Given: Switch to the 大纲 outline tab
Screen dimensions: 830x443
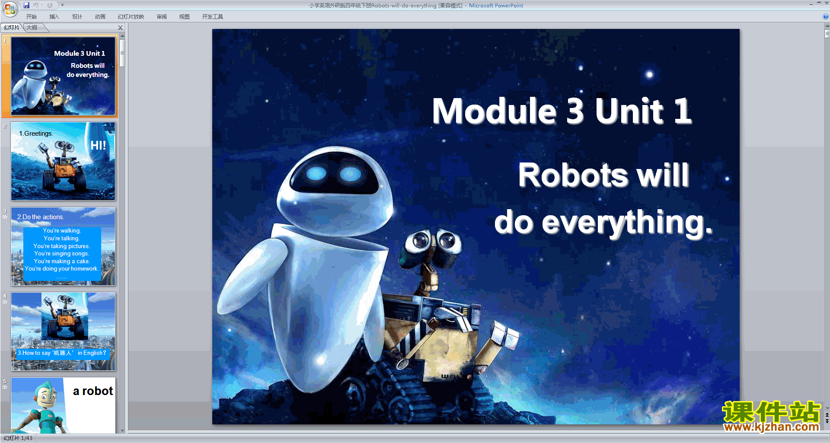Looking at the screenshot, I should click(32, 28).
